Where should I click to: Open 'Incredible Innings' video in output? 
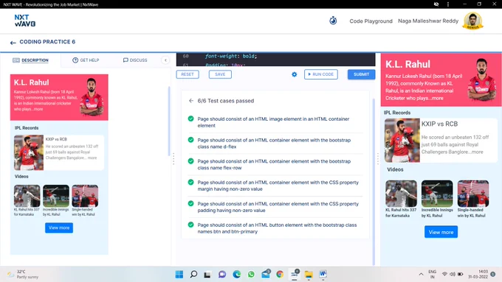pyautogui.click(x=437, y=194)
